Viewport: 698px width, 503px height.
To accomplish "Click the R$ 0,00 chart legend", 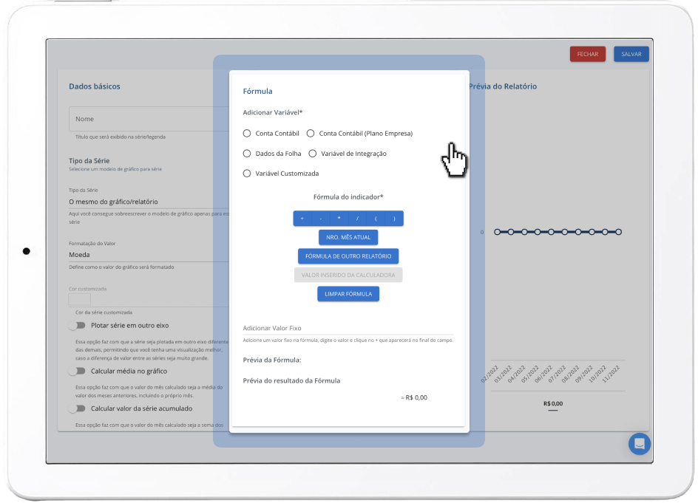I will 553,404.
